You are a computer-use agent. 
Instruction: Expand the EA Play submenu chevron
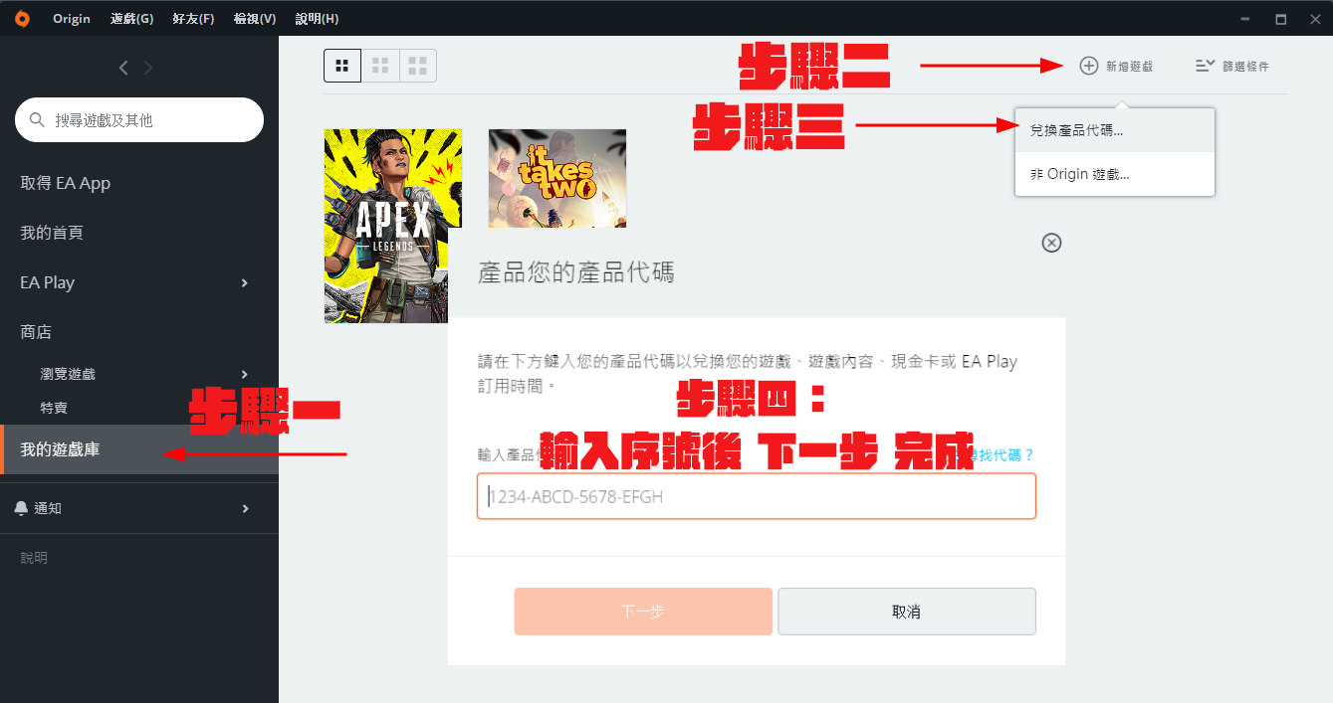click(x=245, y=283)
